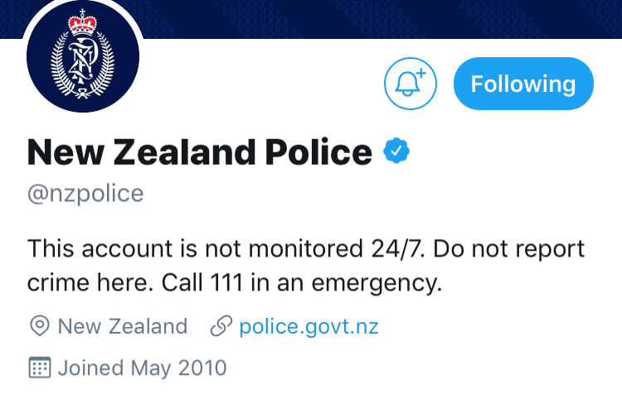Open the dark blue header banner image
622x399 pixels.
[381, 19]
